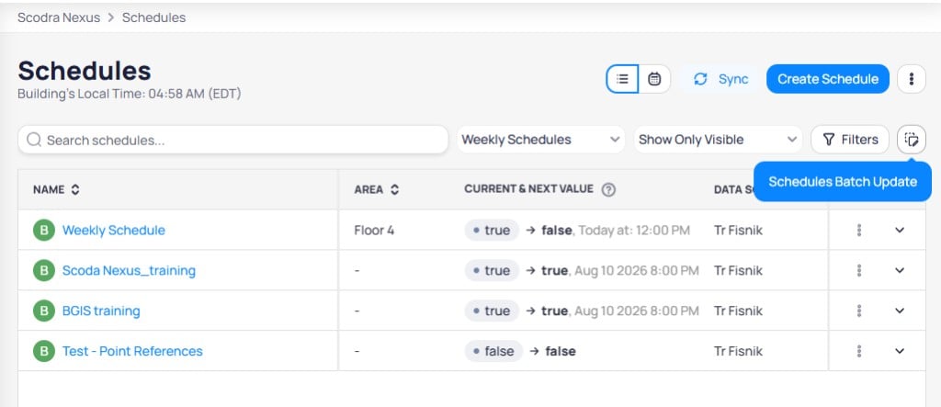Click true value chip in BGIS training row
This screenshot has width=941, height=407.
point(492,311)
